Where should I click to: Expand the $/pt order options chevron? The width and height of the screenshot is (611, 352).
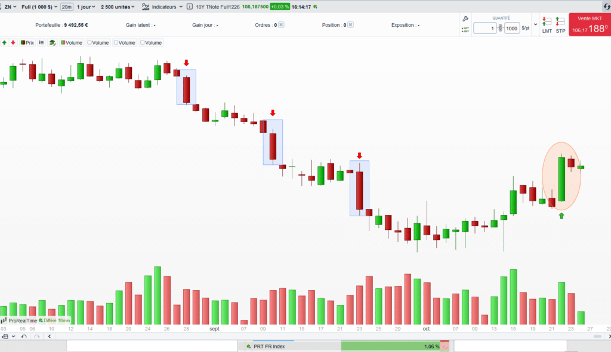coord(535,24)
